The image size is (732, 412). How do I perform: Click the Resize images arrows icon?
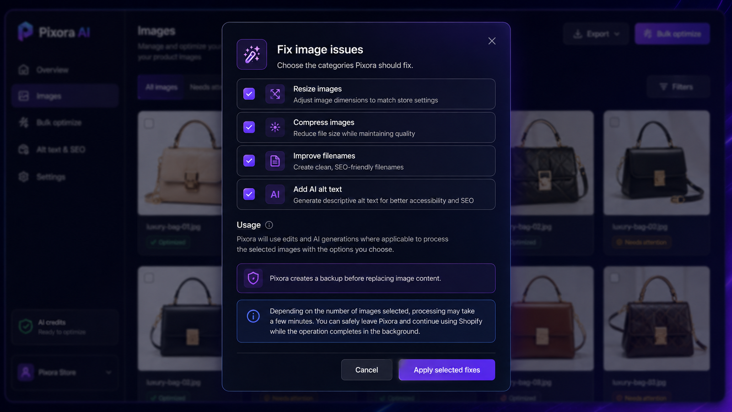275,94
